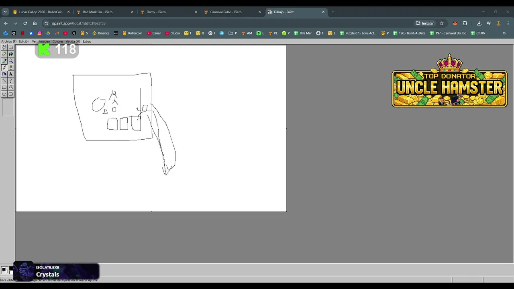The width and height of the screenshot is (514, 289).
Task: Switch to Lunar Gallop 2026 RollerCoin tab
Action: 41,12
